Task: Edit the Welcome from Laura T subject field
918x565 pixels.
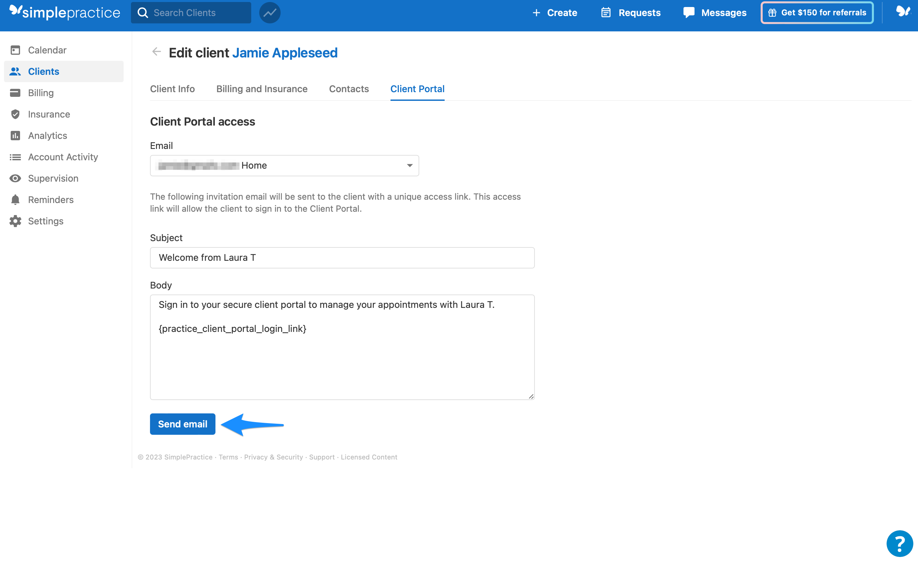Action: tap(342, 257)
